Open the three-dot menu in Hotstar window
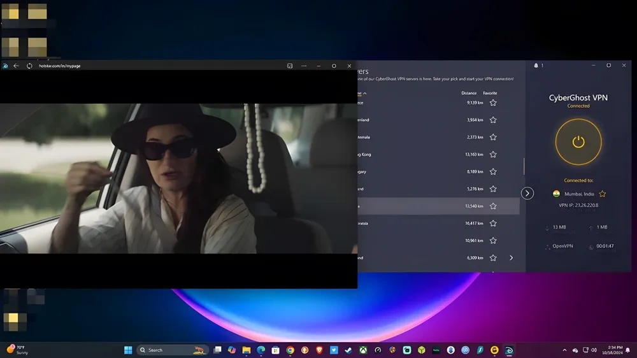637x358 pixels. click(x=304, y=66)
